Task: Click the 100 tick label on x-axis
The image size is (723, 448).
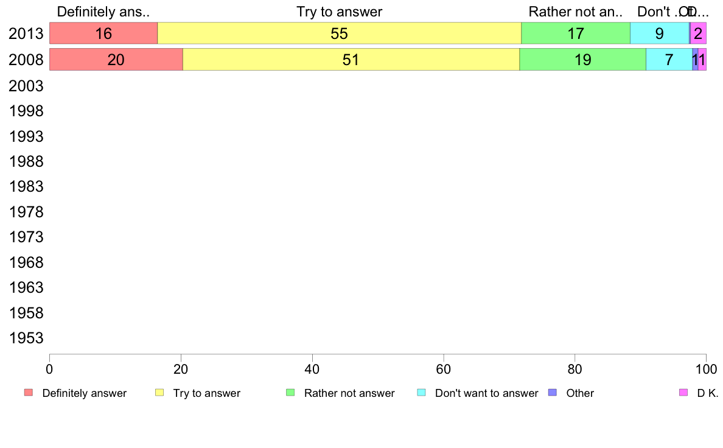Action: [x=705, y=368]
